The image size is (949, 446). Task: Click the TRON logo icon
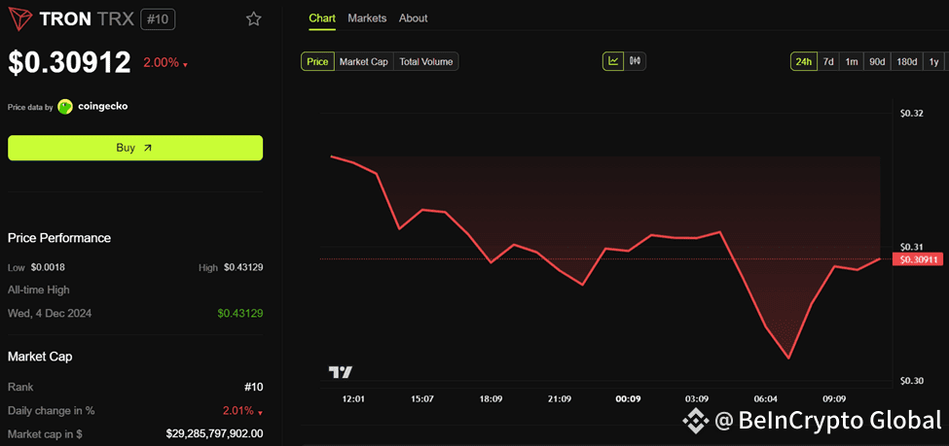[x=18, y=19]
